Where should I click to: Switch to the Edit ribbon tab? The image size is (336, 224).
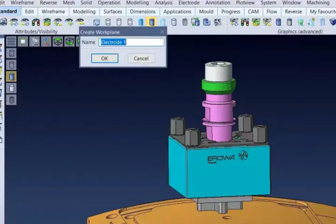pyautogui.click(x=29, y=12)
